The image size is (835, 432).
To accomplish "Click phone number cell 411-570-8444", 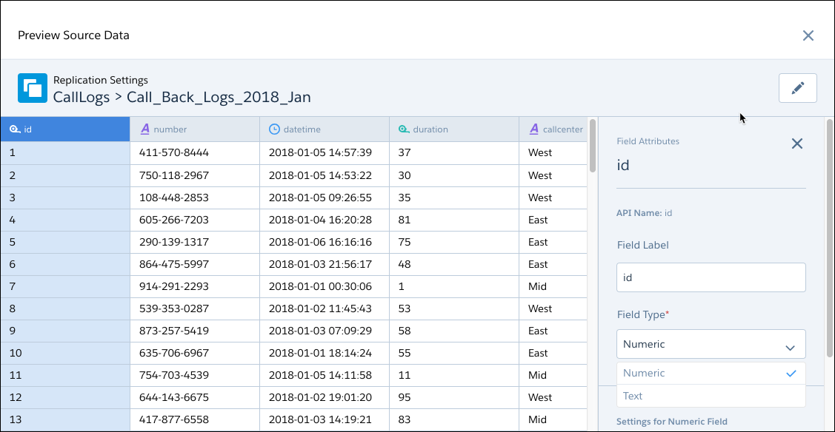I will click(x=174, y=153).
